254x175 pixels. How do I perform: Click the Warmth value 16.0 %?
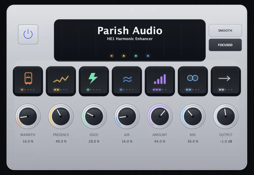tap(28, 141)
